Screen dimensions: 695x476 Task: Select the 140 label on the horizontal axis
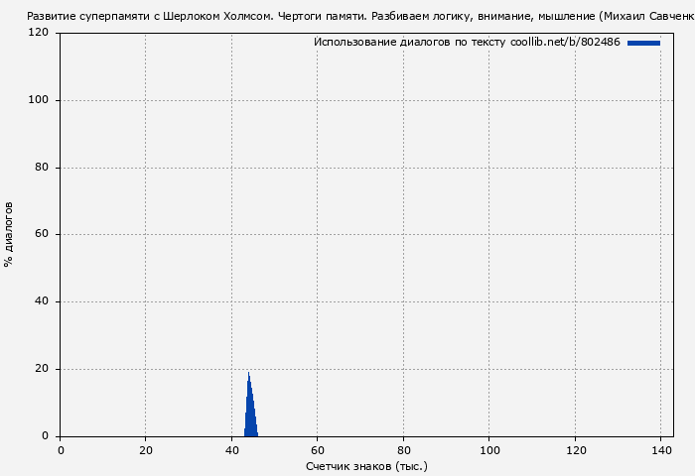660,450
